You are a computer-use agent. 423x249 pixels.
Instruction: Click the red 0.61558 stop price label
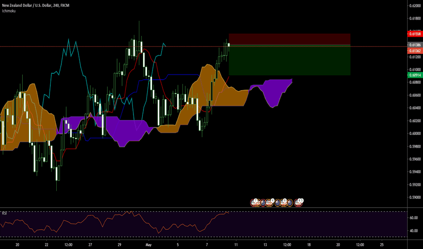click(415, 34)
